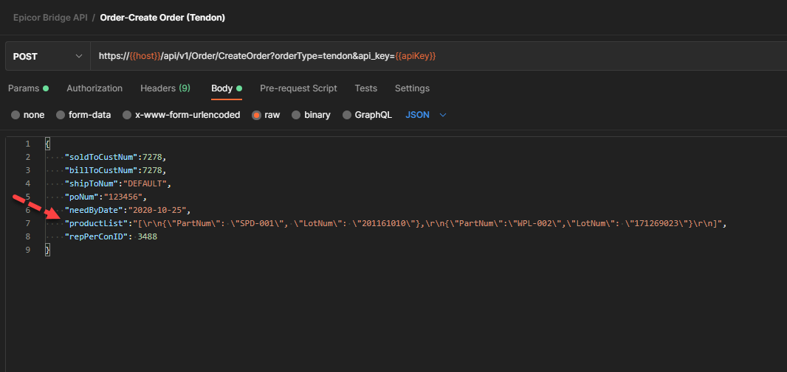Switch to the Tests tab

point(365,88)
